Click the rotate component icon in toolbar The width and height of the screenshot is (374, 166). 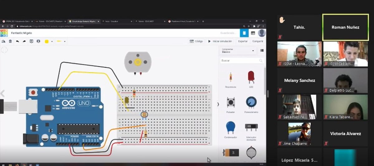tap(3, 41)
